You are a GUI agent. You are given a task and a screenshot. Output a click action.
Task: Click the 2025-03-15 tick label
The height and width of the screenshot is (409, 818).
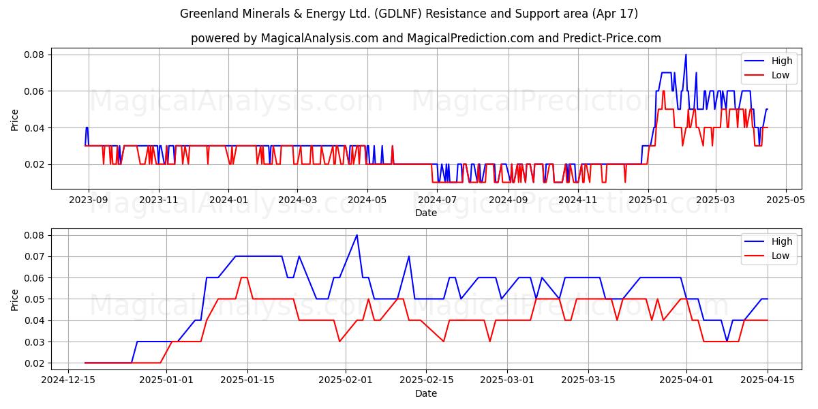tap(588, 381)
